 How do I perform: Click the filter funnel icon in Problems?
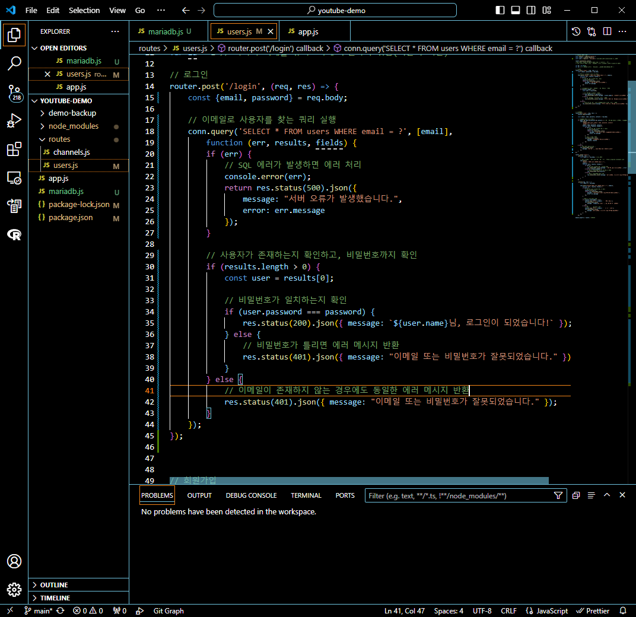pyautogui.click(x=558, y=496)
